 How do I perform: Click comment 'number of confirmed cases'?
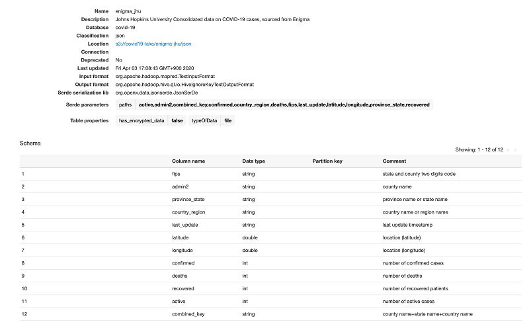tap(413, 263)
